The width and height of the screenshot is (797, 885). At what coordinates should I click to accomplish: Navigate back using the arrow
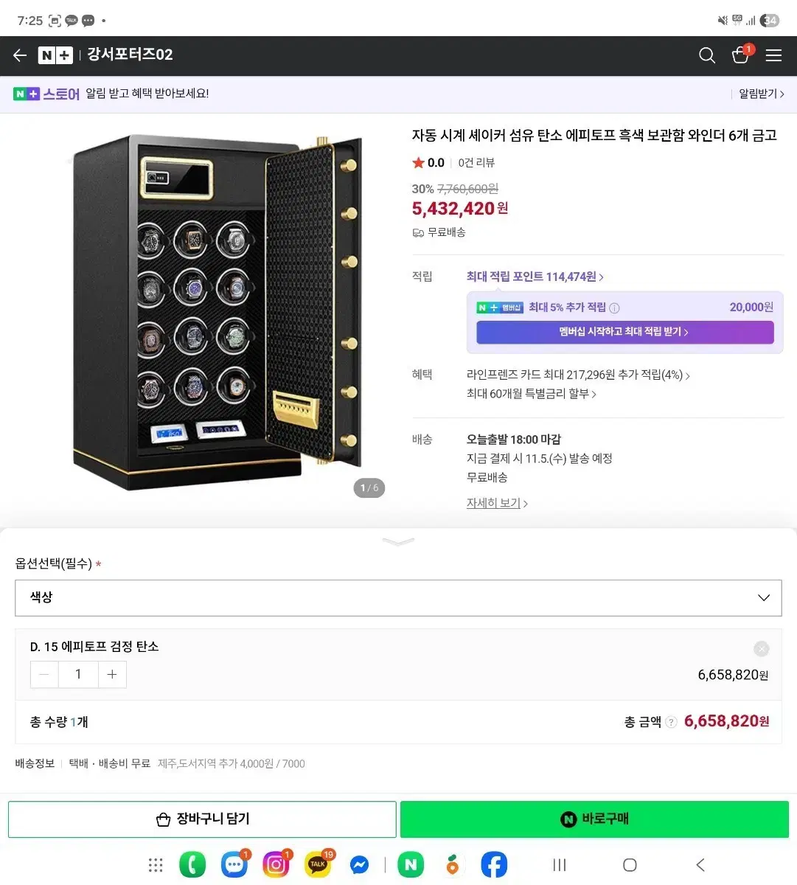pyautogui.click(x=19, y=55)
